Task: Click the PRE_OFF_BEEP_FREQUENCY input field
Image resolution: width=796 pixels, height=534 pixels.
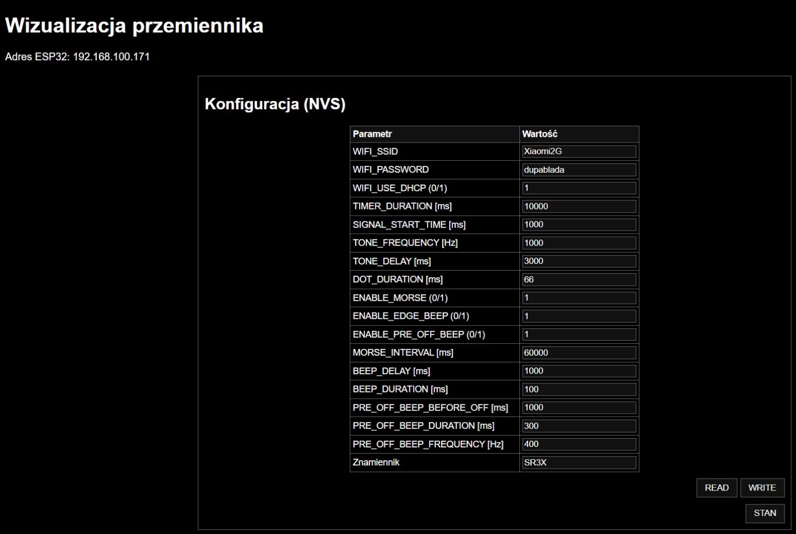Action: [579, 444]
